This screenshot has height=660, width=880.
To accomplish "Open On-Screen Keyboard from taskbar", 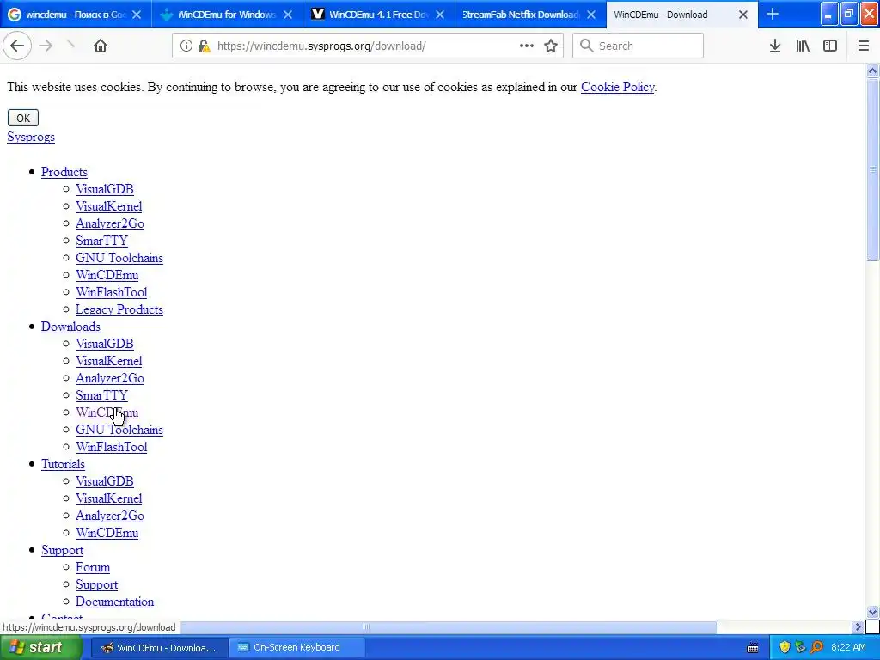I will 296,647.
